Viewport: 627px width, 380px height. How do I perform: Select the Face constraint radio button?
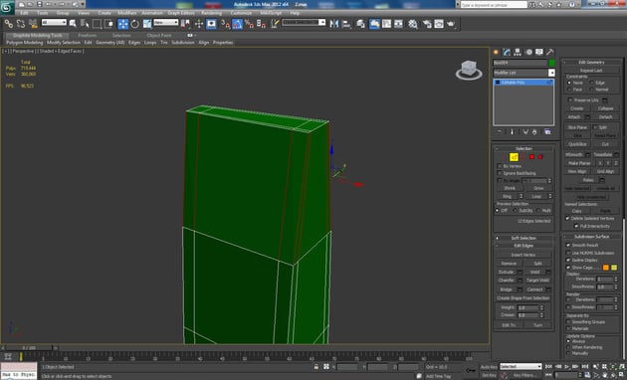(569, 90)
